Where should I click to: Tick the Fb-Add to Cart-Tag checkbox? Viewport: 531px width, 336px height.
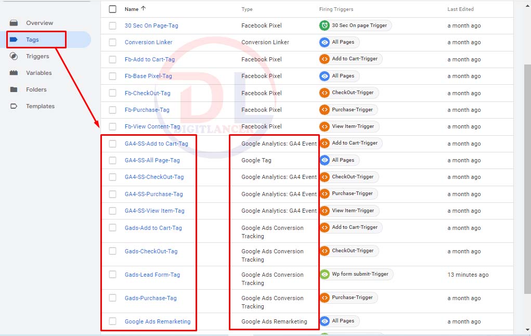coord(112,59)
